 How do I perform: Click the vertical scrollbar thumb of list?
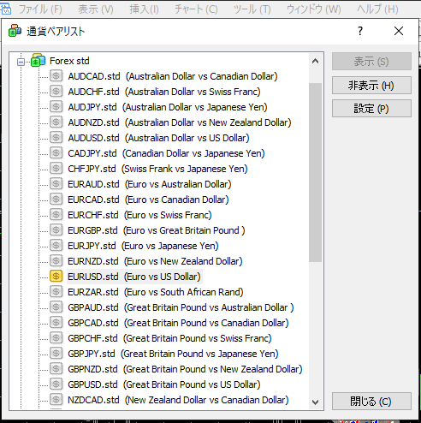pos(315,172)
